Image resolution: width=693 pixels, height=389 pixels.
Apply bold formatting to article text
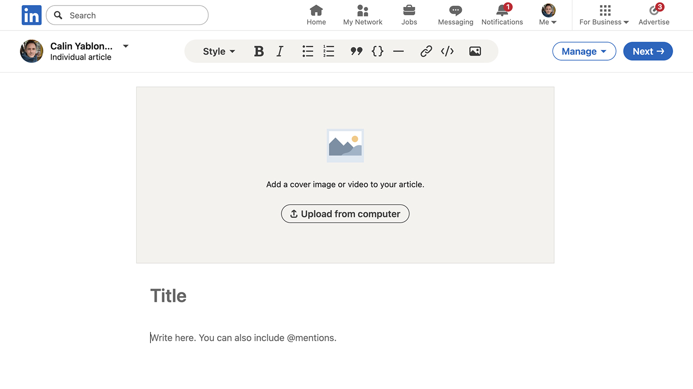pyautogui.click(x=259, y=51)
